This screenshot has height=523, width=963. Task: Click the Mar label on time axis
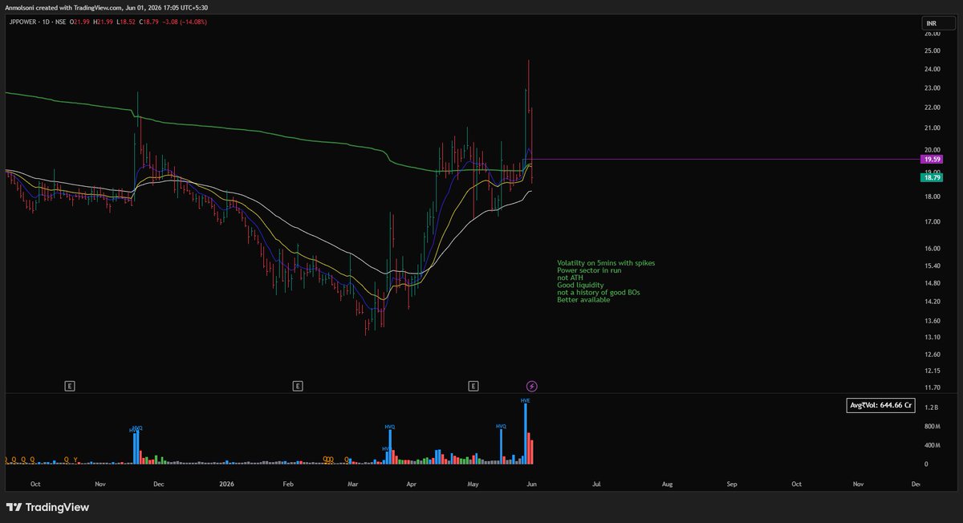click(353, 484)
